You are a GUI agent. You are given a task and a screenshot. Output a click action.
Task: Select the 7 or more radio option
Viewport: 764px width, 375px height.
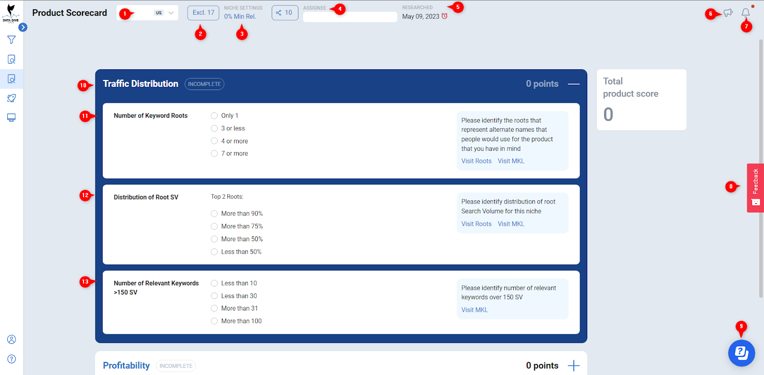coord(214,153)
